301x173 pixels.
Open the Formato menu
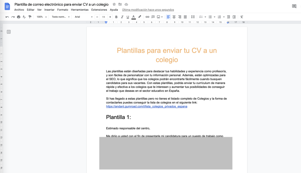[x=63, y=10]
